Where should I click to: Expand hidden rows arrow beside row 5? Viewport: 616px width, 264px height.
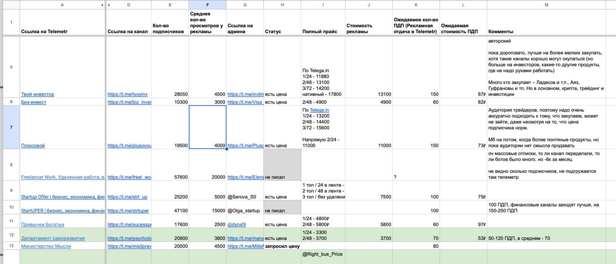tap(1, 88)
